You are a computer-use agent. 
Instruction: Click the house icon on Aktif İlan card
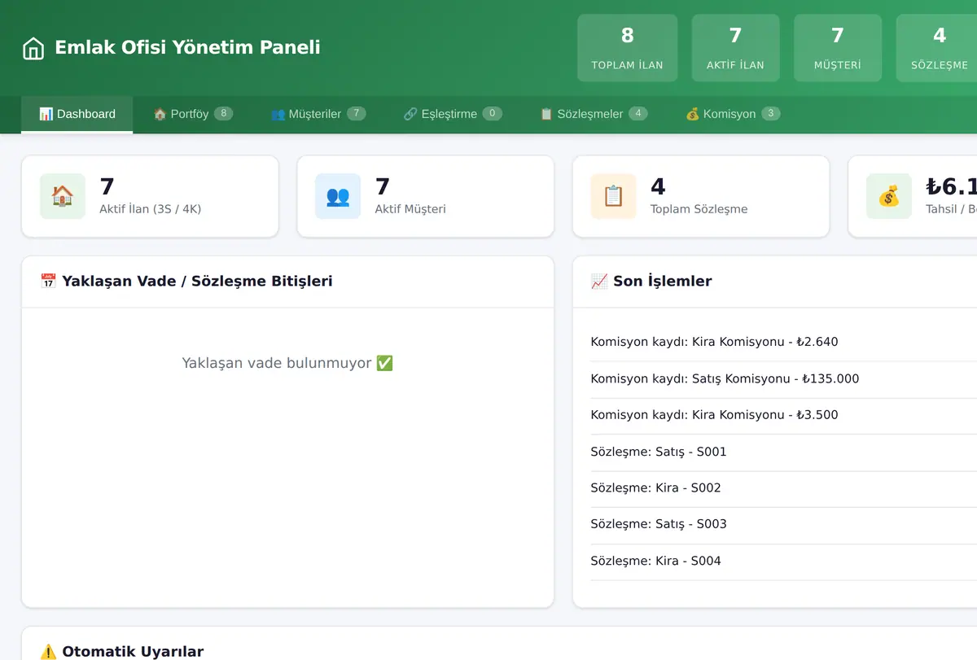pyautogui.click(x=63, y=196)
